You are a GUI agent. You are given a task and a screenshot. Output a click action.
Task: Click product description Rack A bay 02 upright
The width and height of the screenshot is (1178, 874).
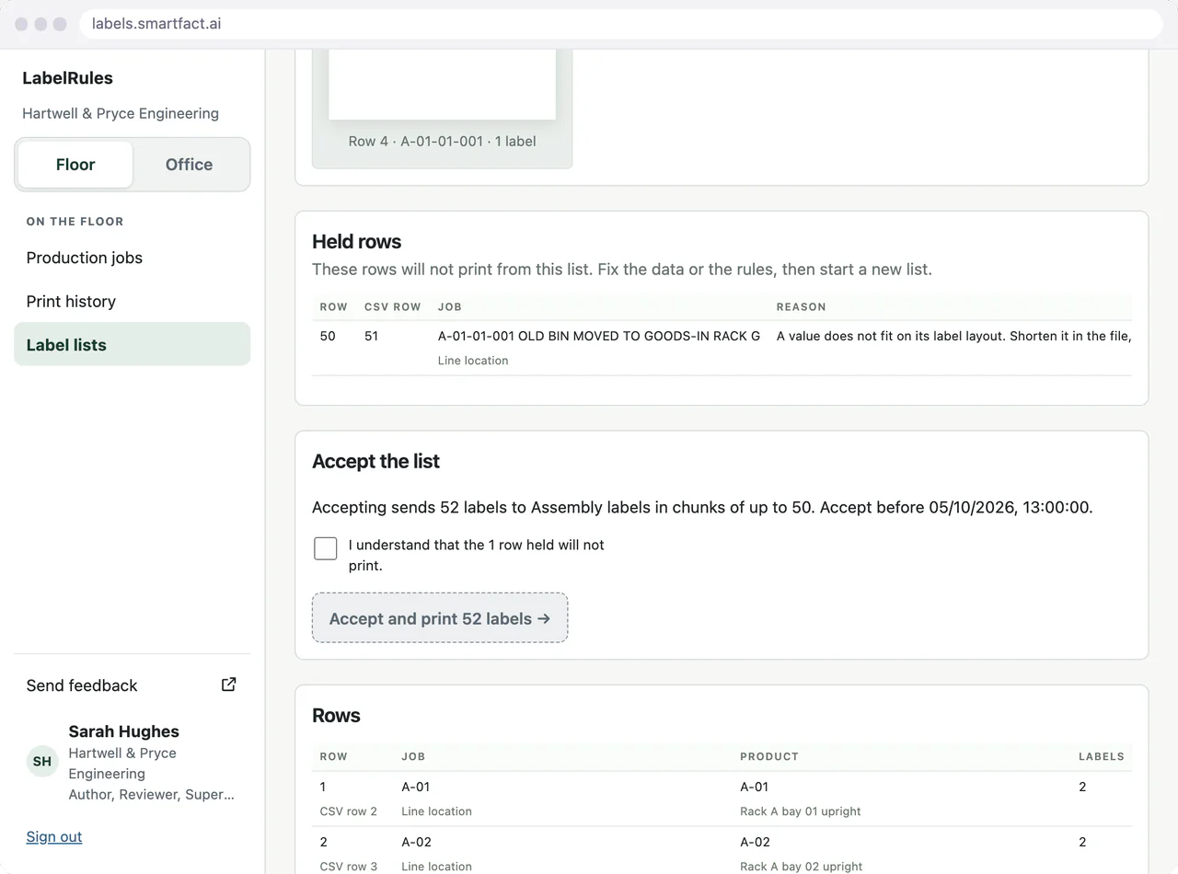[802, 867]
